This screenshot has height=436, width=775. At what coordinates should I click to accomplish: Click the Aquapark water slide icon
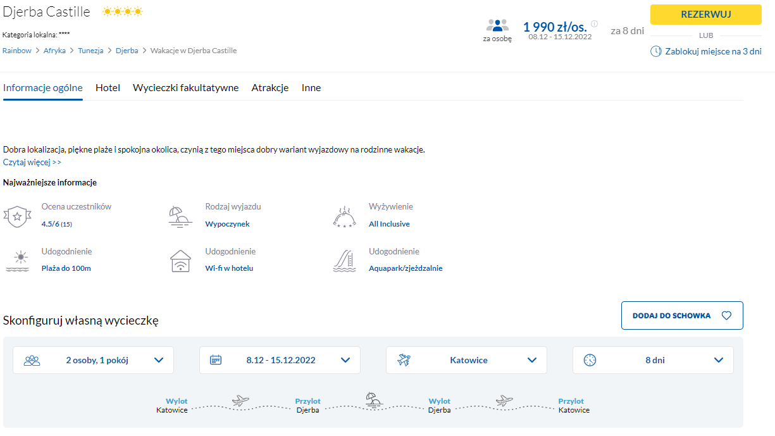point(344,261)
